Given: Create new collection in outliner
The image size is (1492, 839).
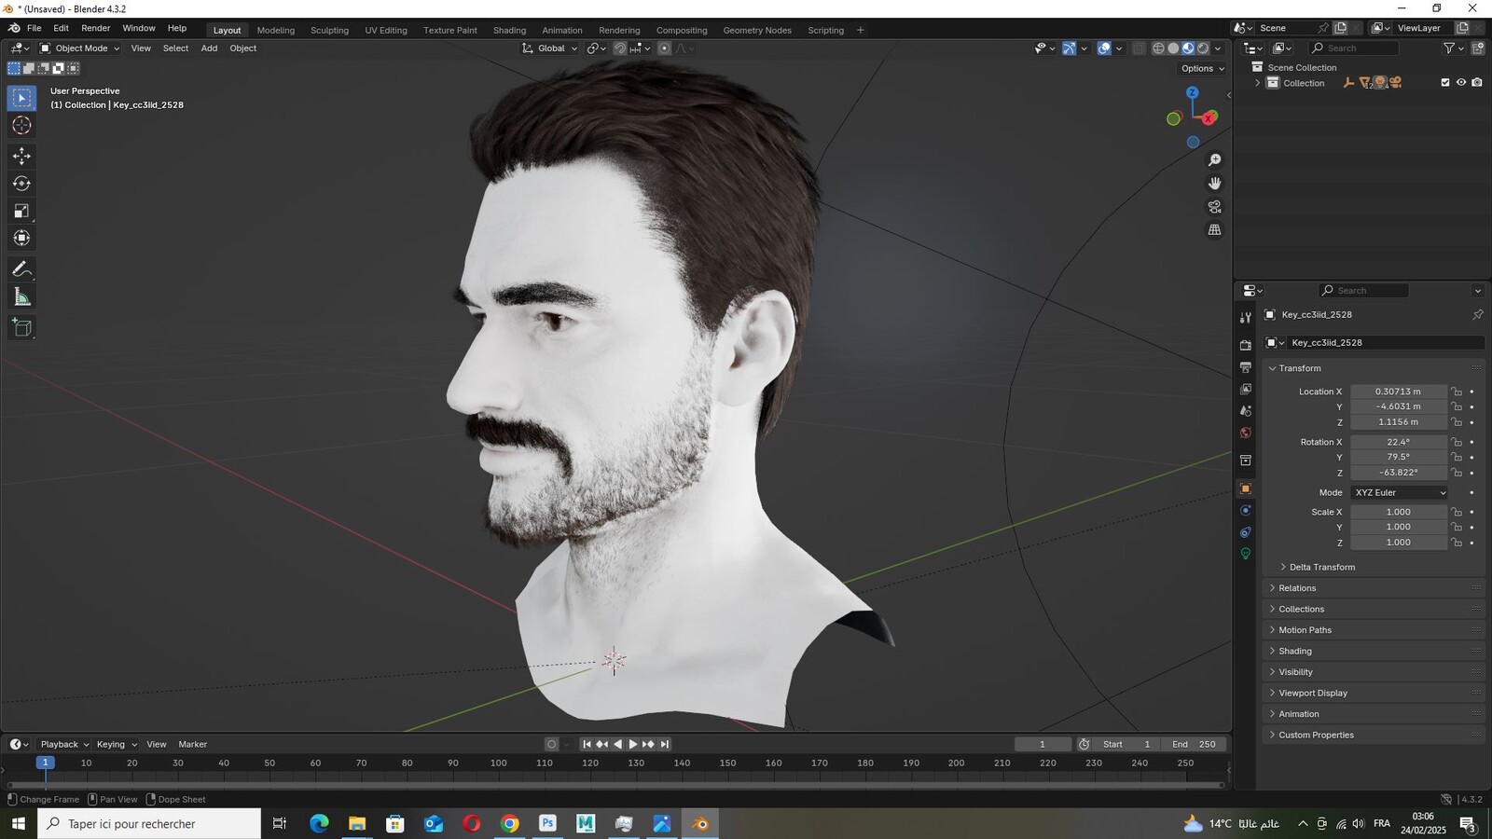Looking at the screenshot, I should pos(1478,48).
